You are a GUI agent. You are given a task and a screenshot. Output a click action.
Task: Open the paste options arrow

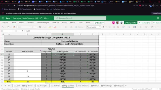tap(11, 27)
